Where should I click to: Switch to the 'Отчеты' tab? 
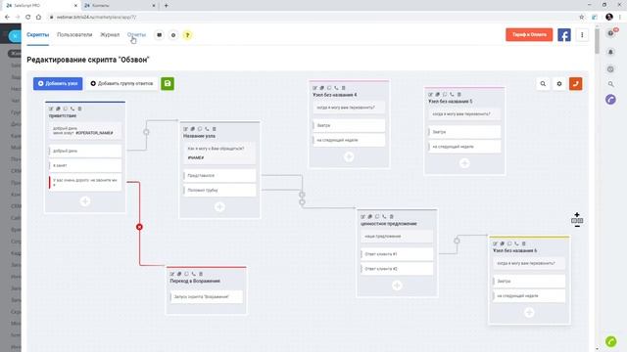(x=136, y=35)
